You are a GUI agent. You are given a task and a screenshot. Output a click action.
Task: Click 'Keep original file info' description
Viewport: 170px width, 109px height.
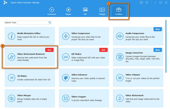pos(33,38)
